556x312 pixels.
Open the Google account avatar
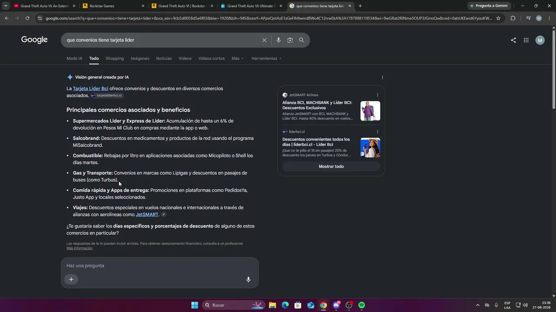(x=540, y=40)
